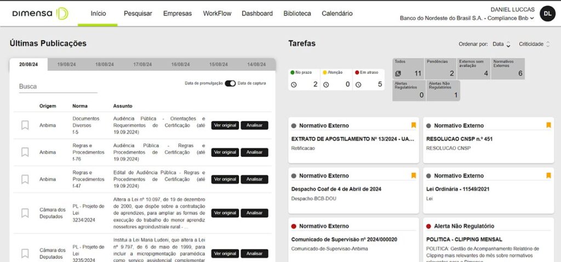The image size is (561, 262).
Task: Open the Data sort order dropdown
Action: pos(501,44)
